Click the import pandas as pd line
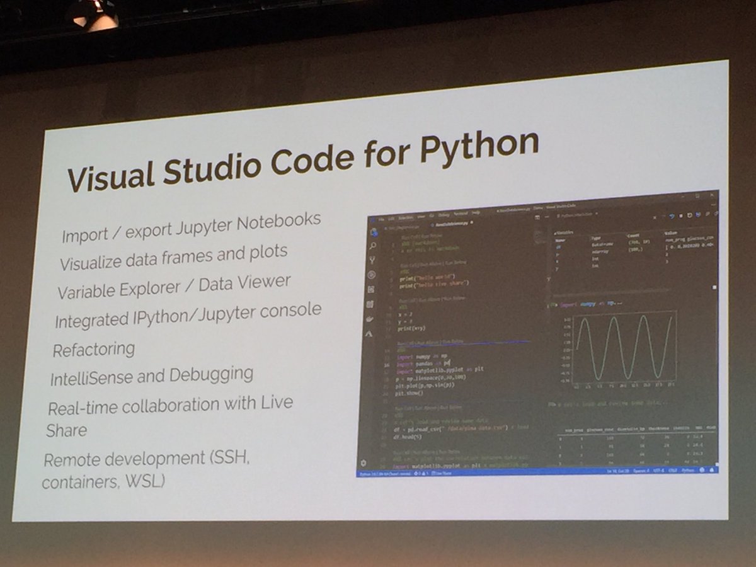The height and width of the screenshot is (567, 756). point(423,364)
